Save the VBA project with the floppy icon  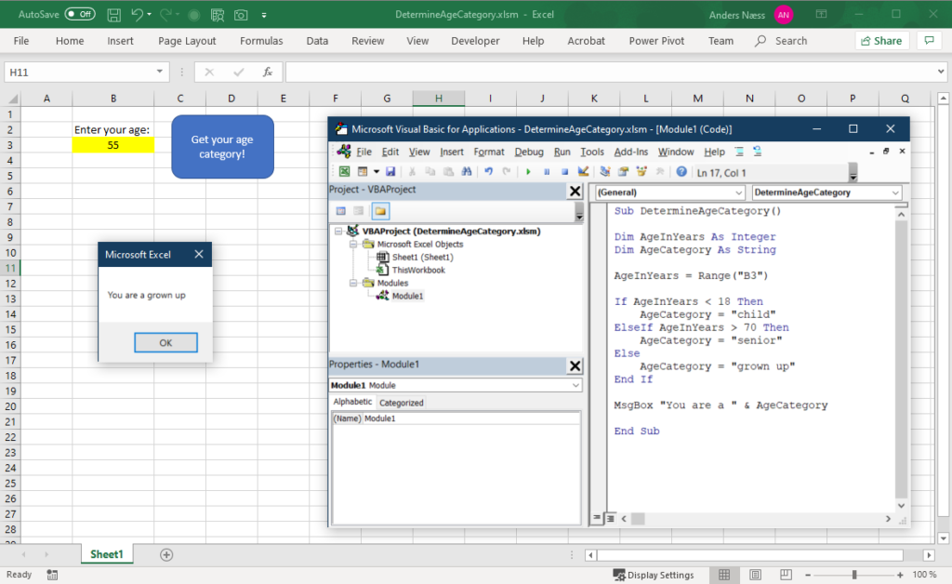(x=390, y=172)
